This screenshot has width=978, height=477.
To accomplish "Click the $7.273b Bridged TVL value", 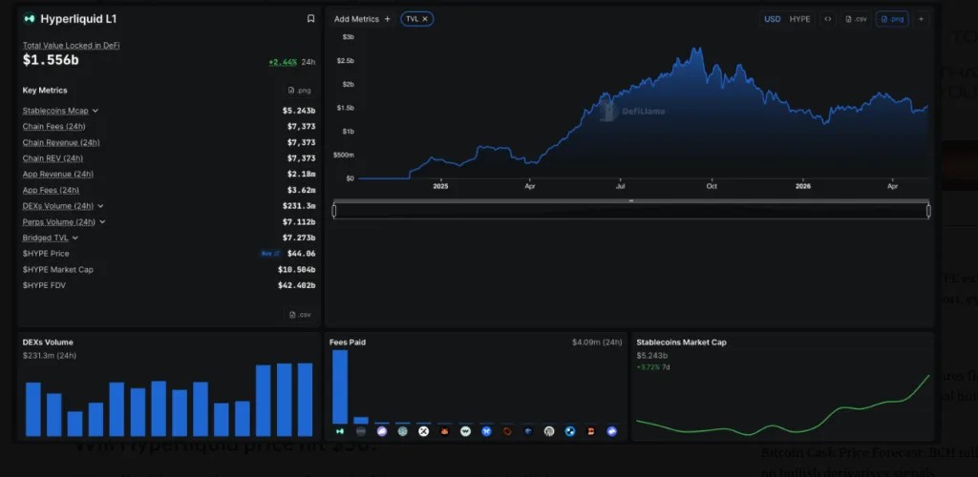I will (299, 238).
